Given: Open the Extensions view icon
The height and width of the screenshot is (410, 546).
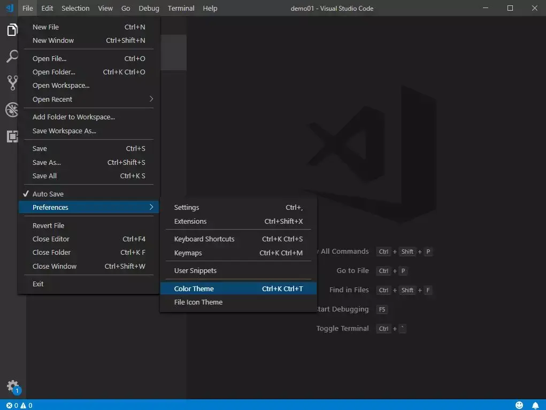Looking at the screenshot, I should point(12,136).
